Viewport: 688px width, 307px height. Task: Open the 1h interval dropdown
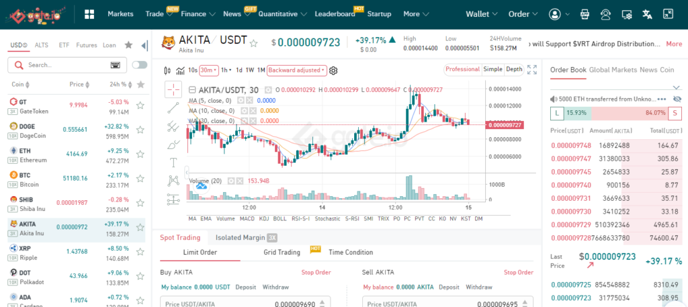point(226,70)
